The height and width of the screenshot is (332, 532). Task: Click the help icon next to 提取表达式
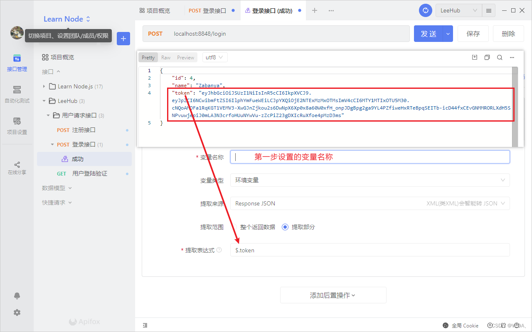click(219, 250)
